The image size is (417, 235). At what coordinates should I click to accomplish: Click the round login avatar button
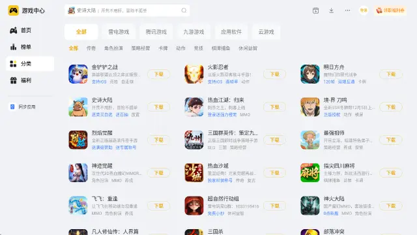(x=364, y=10)
